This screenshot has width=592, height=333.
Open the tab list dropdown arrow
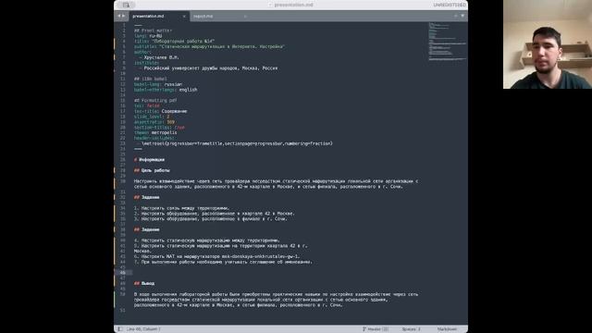[x=462, y=16]
